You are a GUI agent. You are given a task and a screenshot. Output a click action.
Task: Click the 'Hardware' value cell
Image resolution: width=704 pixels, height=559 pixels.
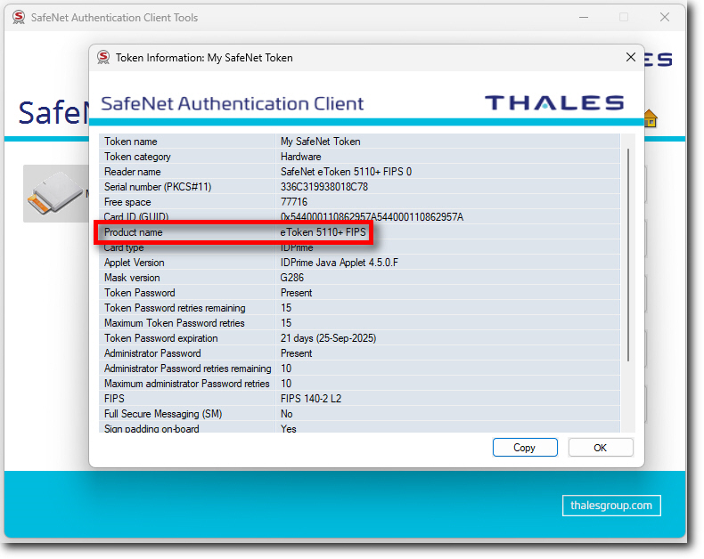[x=300, y=157]
